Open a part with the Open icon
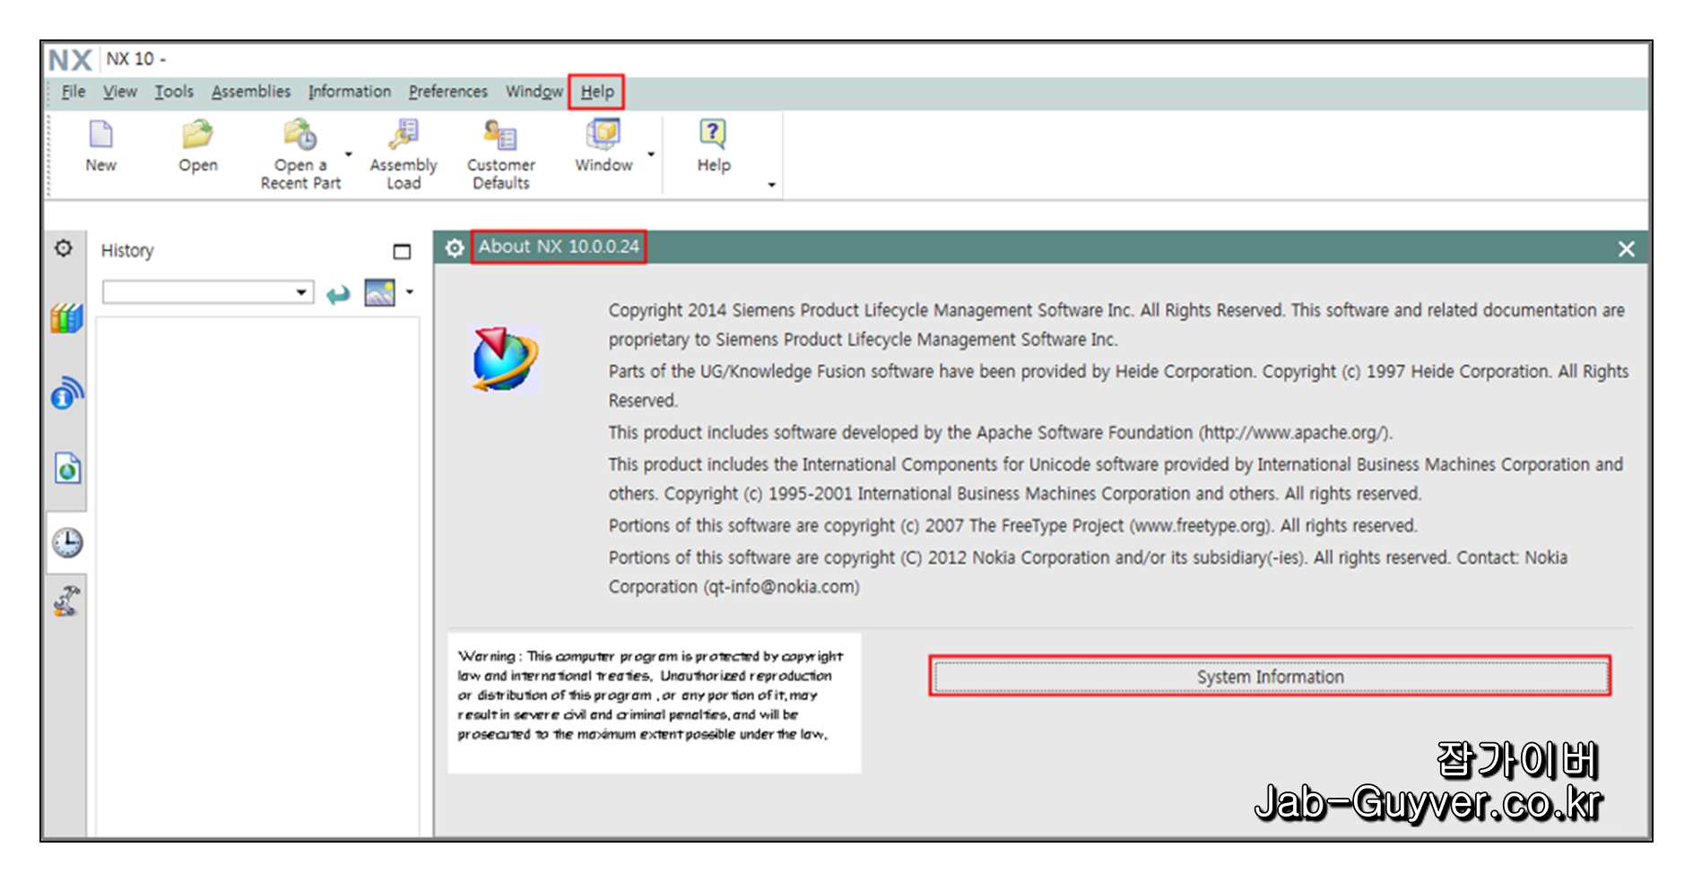Image resolution: width=1693 pixels, height=882 pixels. [197, 135]
